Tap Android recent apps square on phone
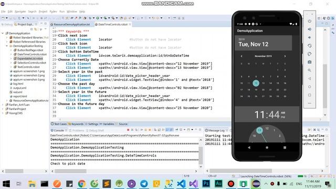The height and width of the screenshot is (189, 336). pyautogui.click(x=285, y=148)
